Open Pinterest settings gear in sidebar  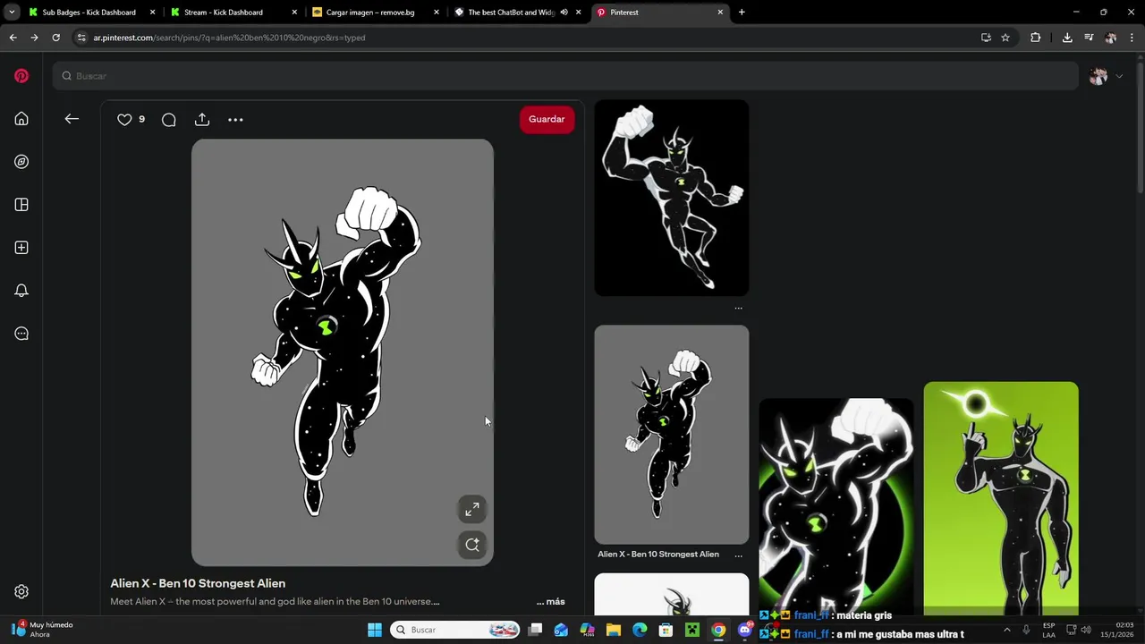[21, 591]
